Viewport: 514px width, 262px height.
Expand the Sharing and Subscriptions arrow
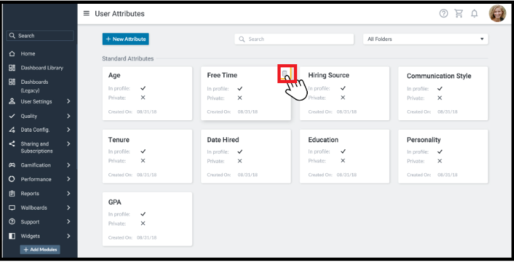click(x=69, y=144)
